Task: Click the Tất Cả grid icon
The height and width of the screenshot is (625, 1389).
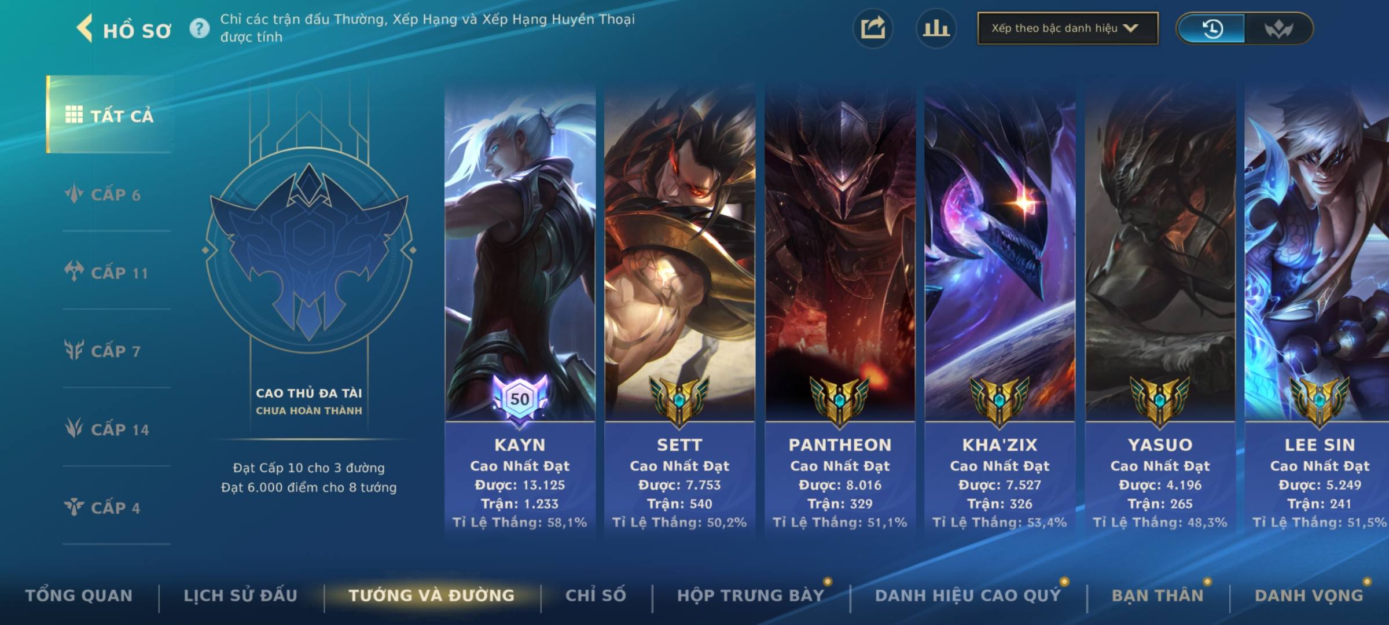Action: coord(74,115)
